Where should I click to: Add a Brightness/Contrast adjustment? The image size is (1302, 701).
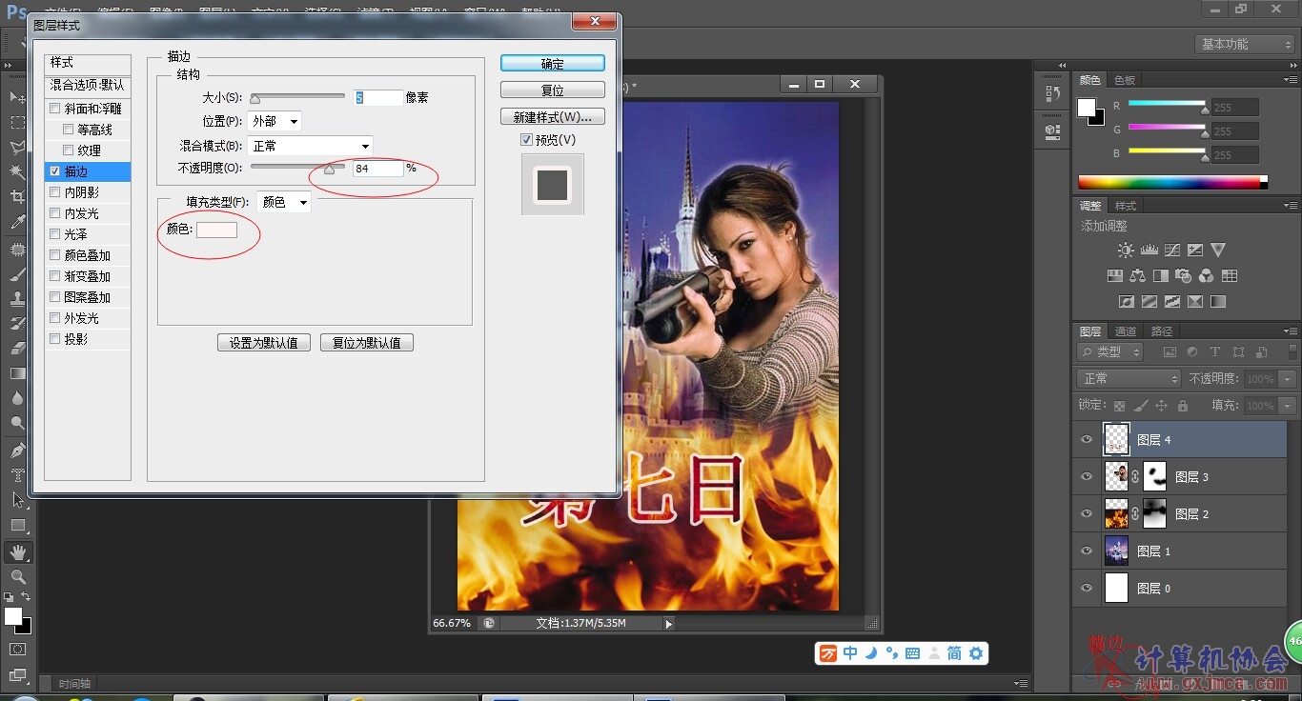pyautogui.click(x=1126, y=250)
